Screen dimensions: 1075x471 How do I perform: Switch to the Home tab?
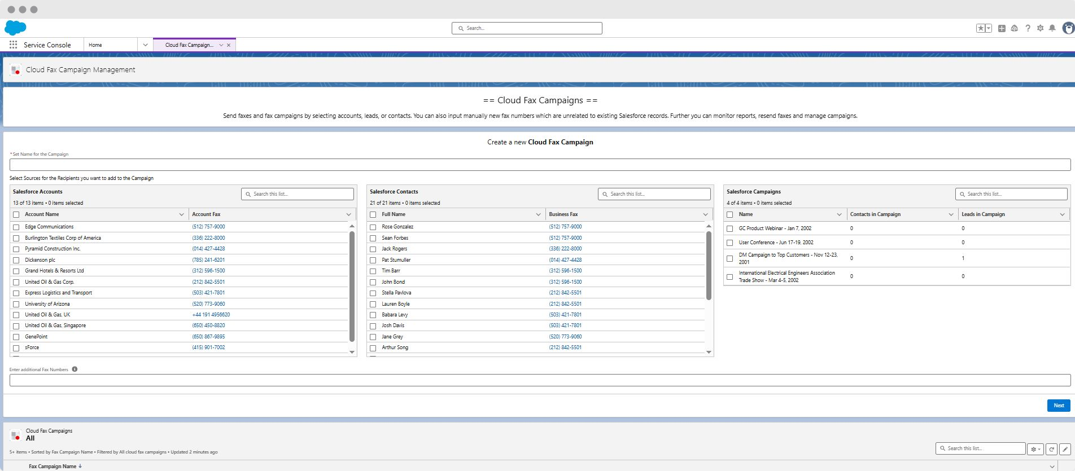(x=95, y=45)
